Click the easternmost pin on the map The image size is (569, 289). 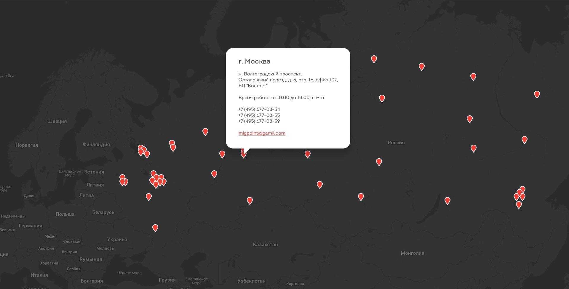(x=537, y=94)
